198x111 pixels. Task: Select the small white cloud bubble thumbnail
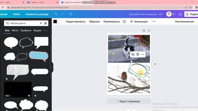pyautogui.click(x=10, y=57)
